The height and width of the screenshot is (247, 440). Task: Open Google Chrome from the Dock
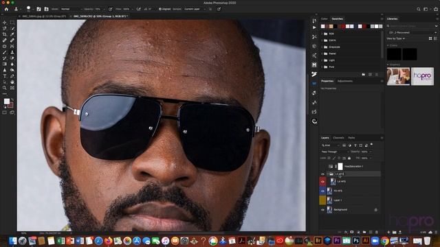tap(385, 240)
